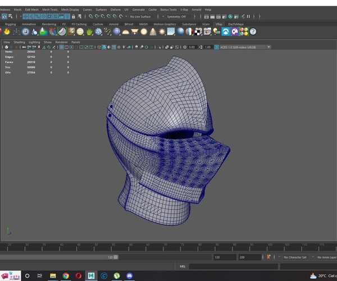Click the purple shelf icon
Screen dimensions: 337x281
[235, 31]
